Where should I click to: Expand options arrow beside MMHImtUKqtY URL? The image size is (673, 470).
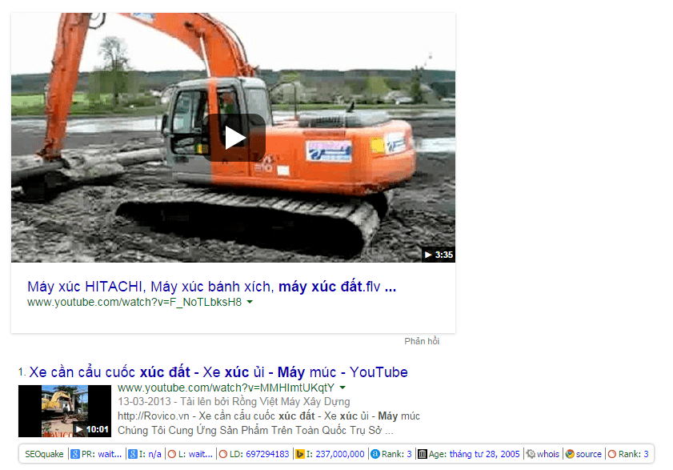[x=343, y=388]
